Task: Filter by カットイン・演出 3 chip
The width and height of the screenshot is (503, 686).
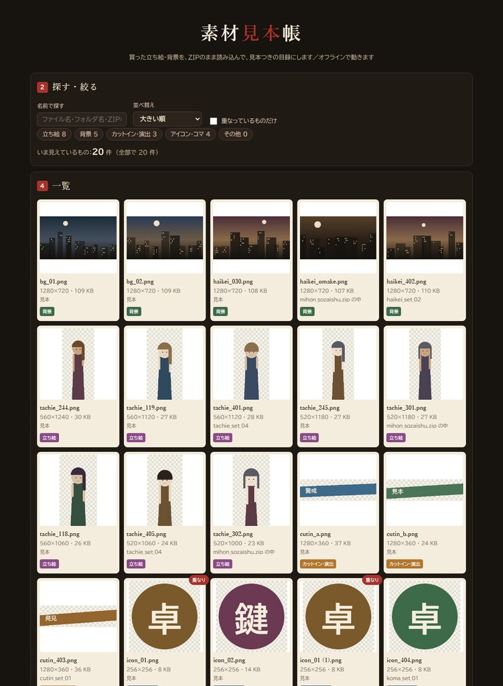Action: (x=134, y=134)
